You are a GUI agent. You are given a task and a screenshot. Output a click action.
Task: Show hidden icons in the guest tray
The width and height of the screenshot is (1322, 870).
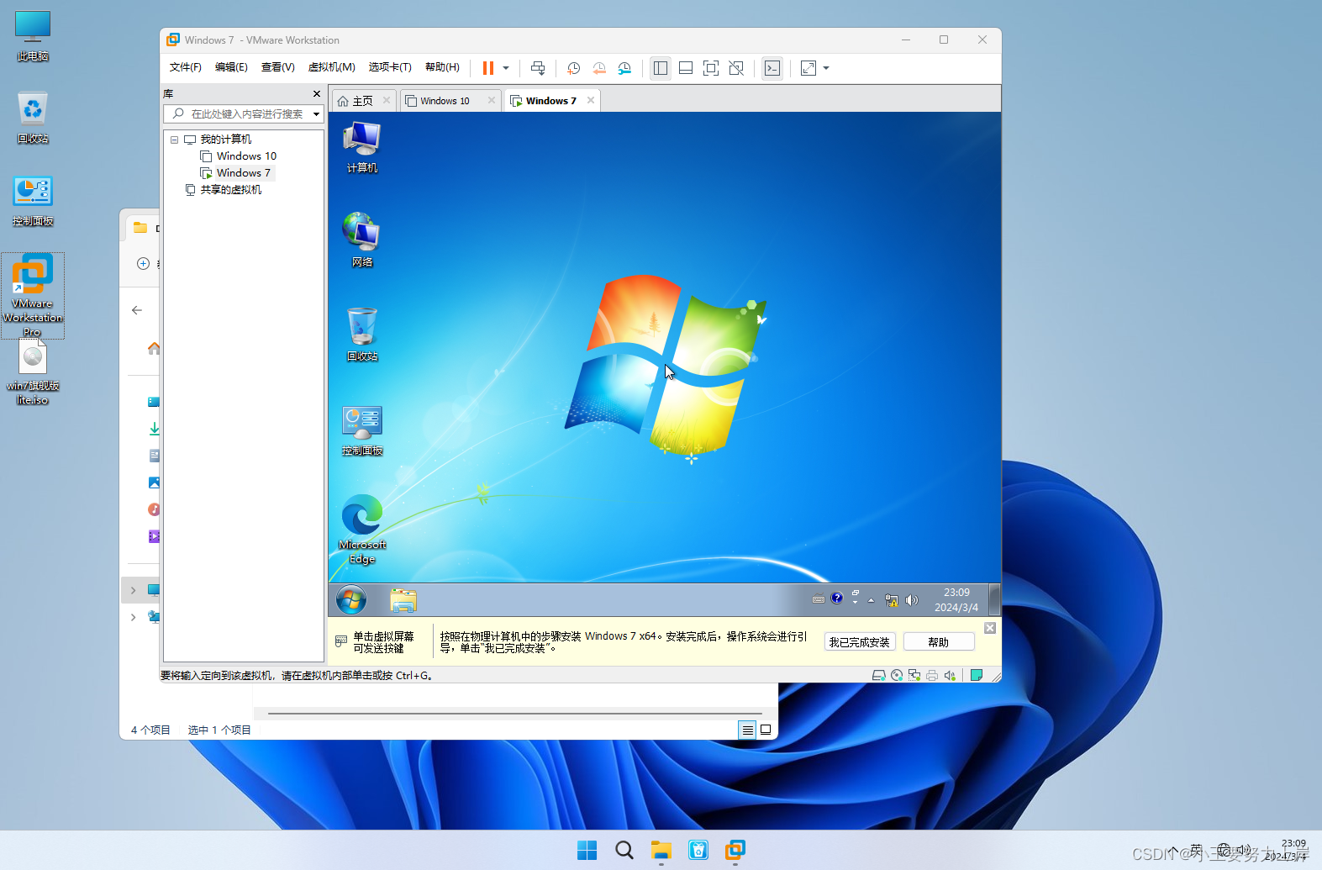(872, 600)
